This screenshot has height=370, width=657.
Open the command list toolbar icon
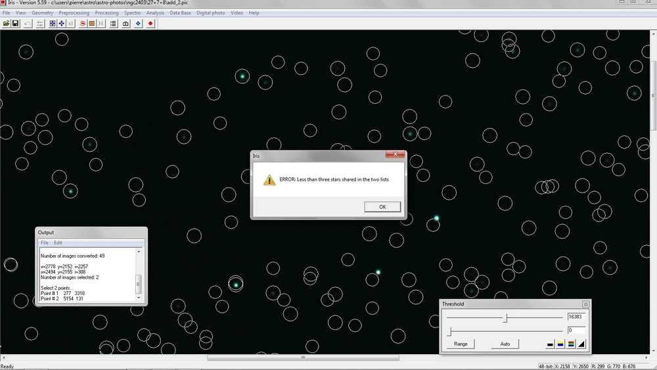(113, 24)
